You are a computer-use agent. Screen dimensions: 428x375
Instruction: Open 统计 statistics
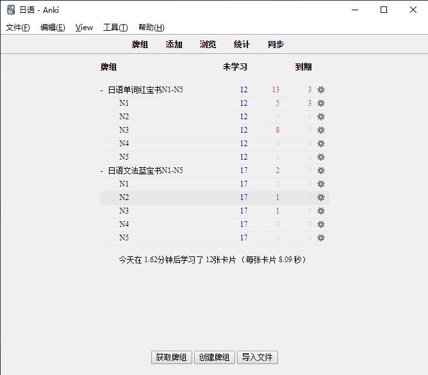[242, 44]
